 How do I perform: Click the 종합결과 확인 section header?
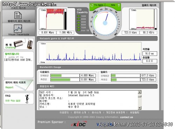pos(97,86)
